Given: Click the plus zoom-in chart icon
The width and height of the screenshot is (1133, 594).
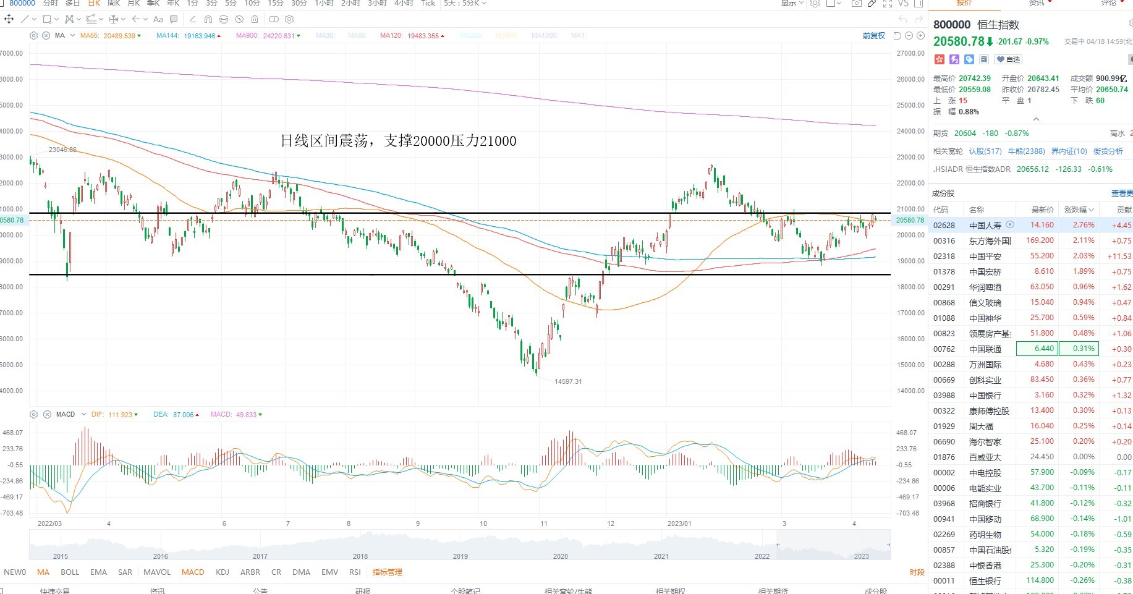Looking at the screenshot, I should [920, 36].
